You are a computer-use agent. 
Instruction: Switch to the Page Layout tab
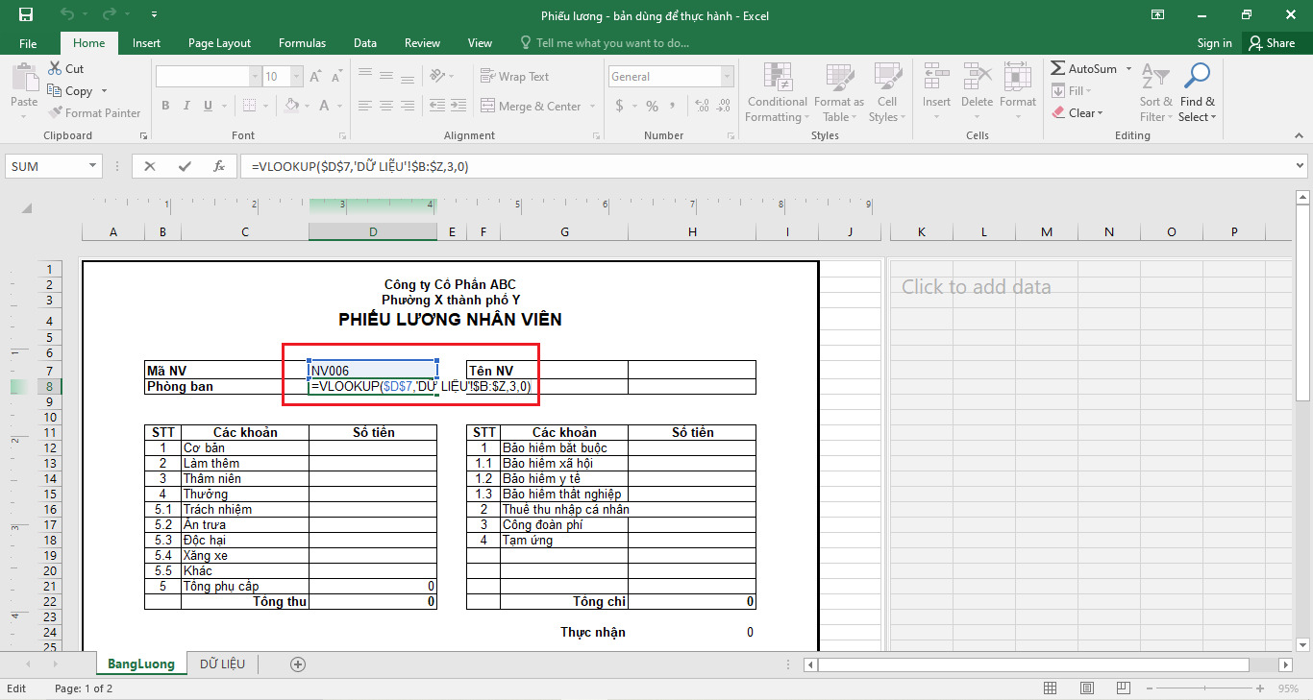pos(219,43)
